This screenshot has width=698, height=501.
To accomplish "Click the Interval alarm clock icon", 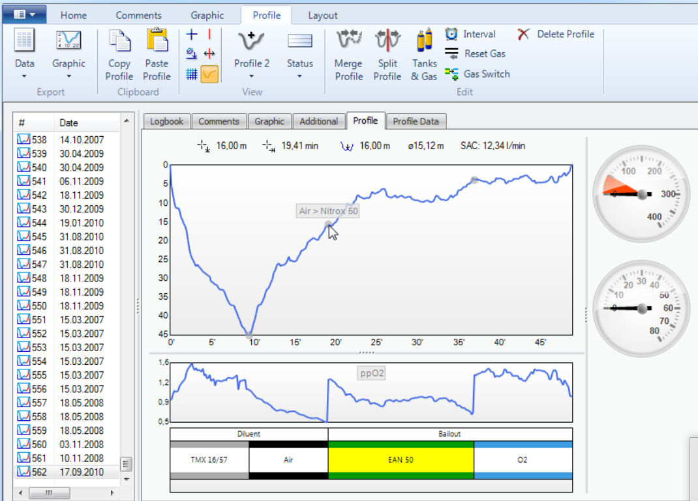I will pos(451,34).
